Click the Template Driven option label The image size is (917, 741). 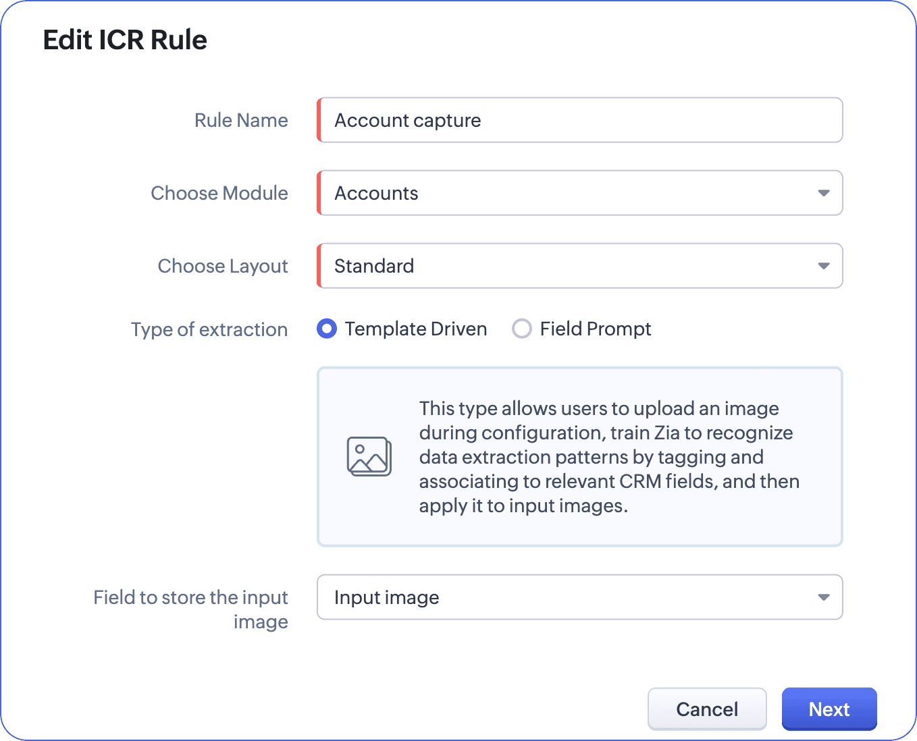(415, 329)
